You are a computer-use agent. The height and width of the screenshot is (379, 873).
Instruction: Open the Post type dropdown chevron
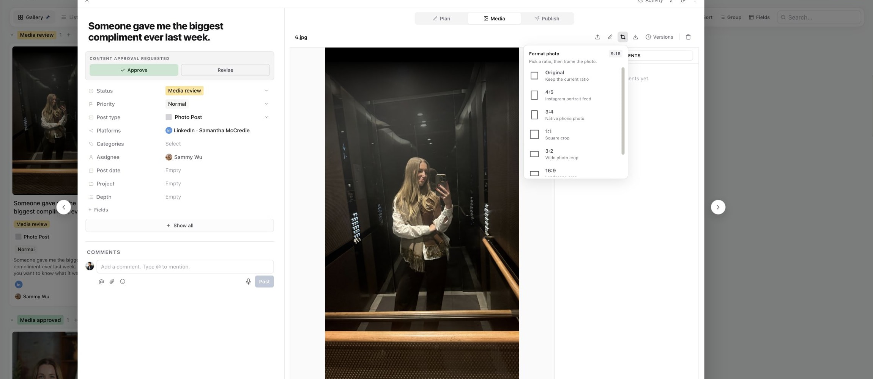pyautogui.click(x=266, y=117)
